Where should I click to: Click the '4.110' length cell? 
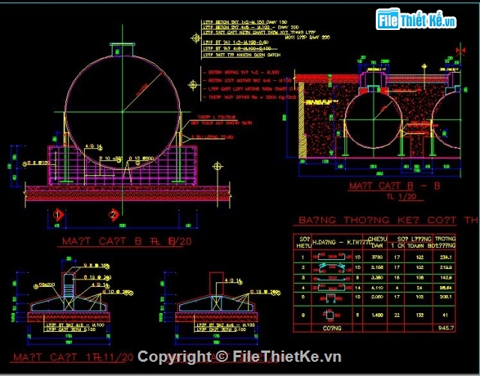(376, 288)
